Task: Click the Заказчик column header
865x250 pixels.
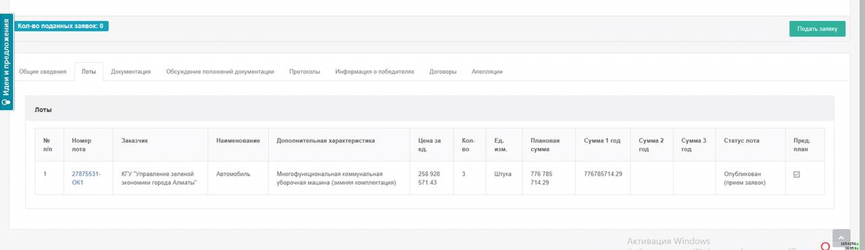Action: (x=134, y=141)
